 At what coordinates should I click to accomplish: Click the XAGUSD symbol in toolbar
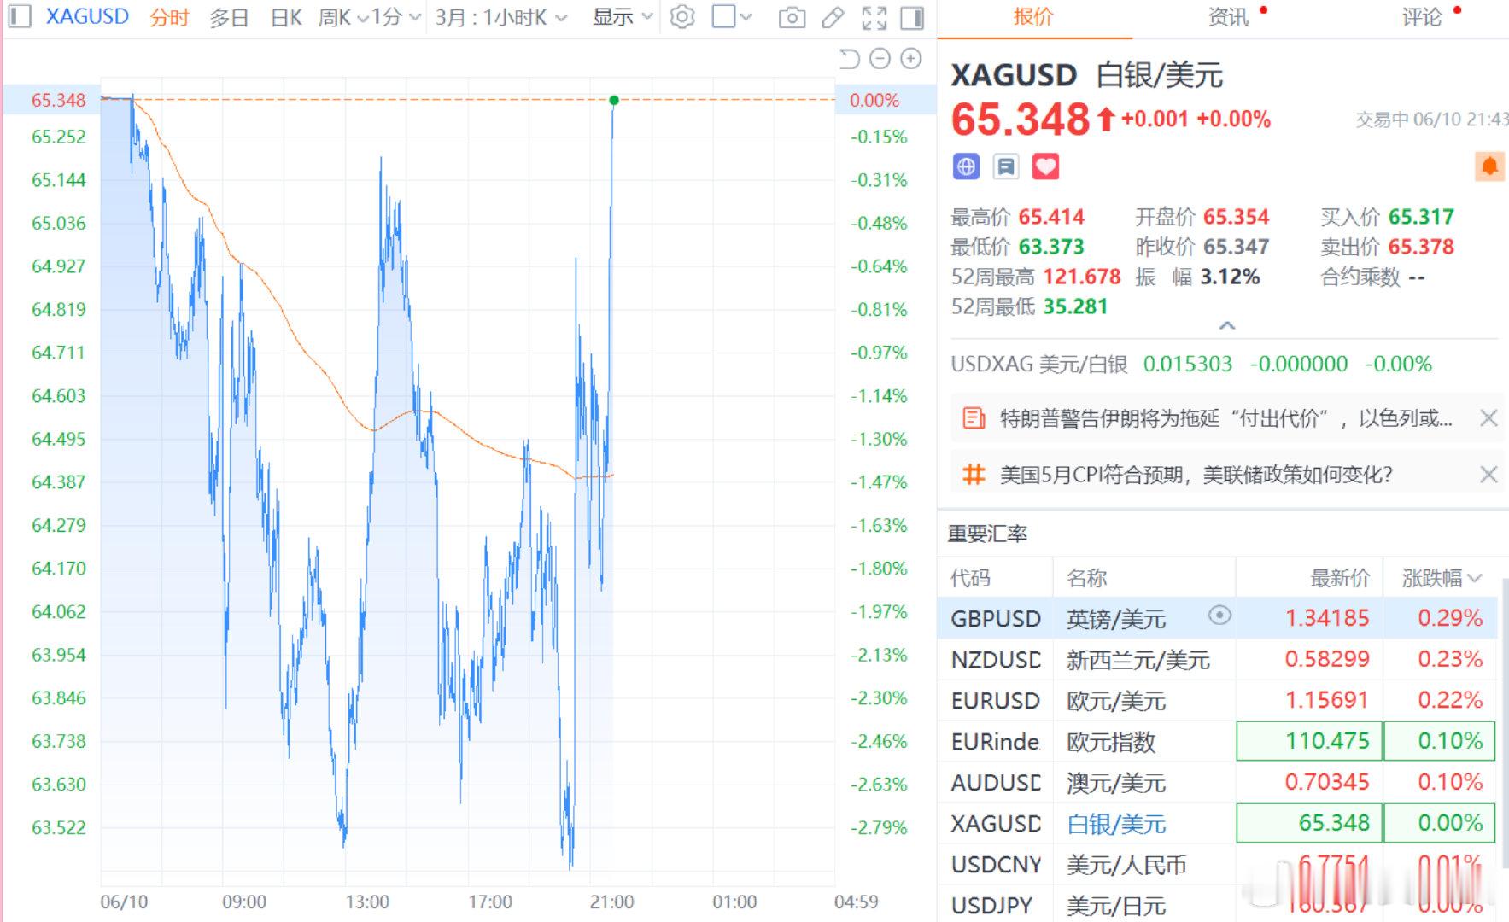click(87, 16)
